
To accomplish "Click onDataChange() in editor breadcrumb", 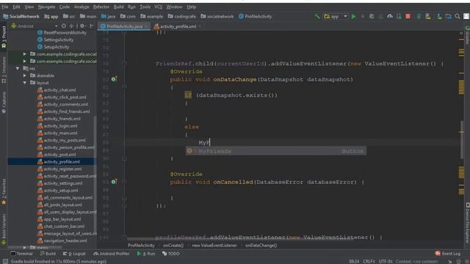I will coord(261,246).
